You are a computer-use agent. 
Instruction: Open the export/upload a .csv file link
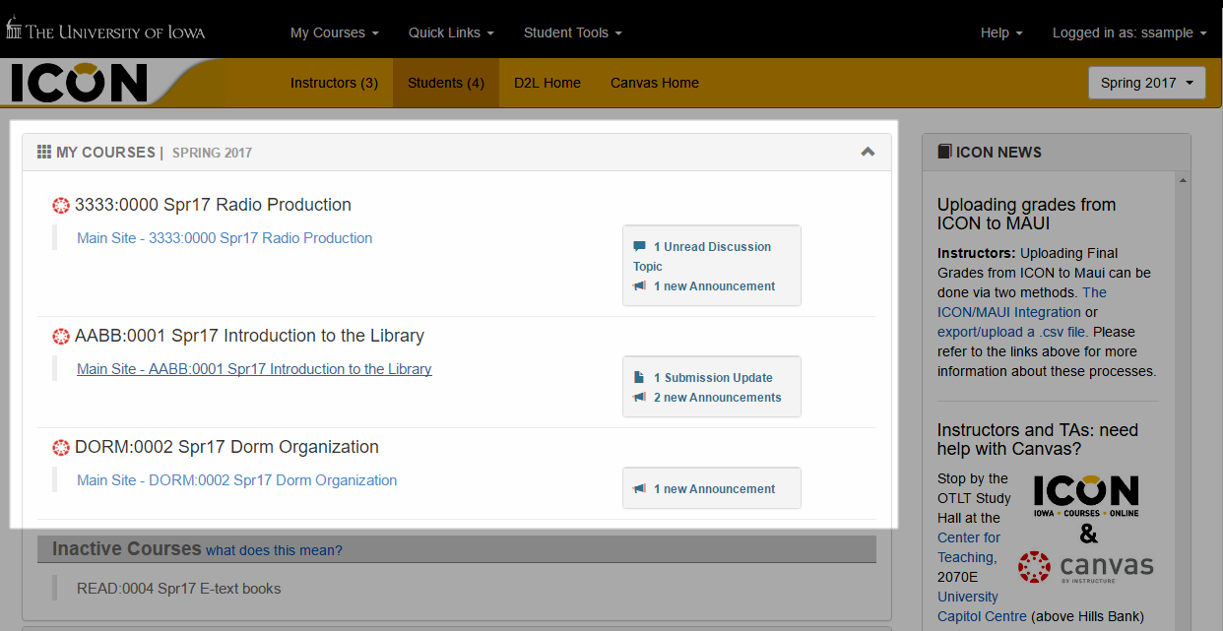pos(1011,332)
